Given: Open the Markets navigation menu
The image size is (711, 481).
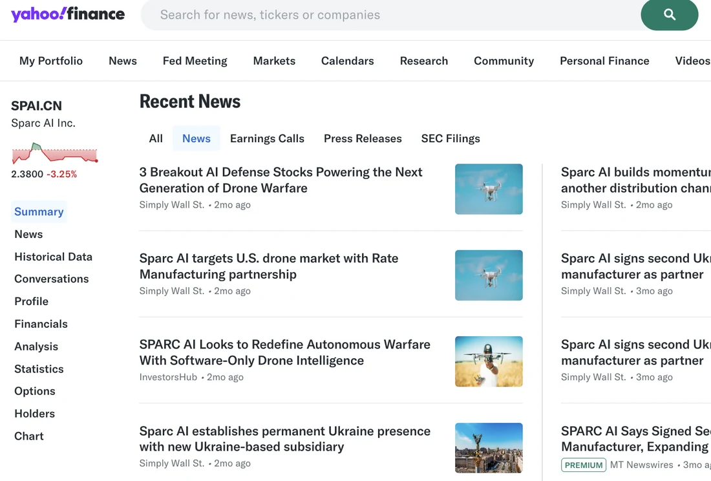Looking at the screenshot, I should coord(274,61).
